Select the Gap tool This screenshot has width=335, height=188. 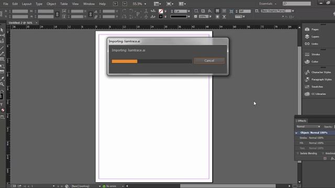tap(2, 36)
